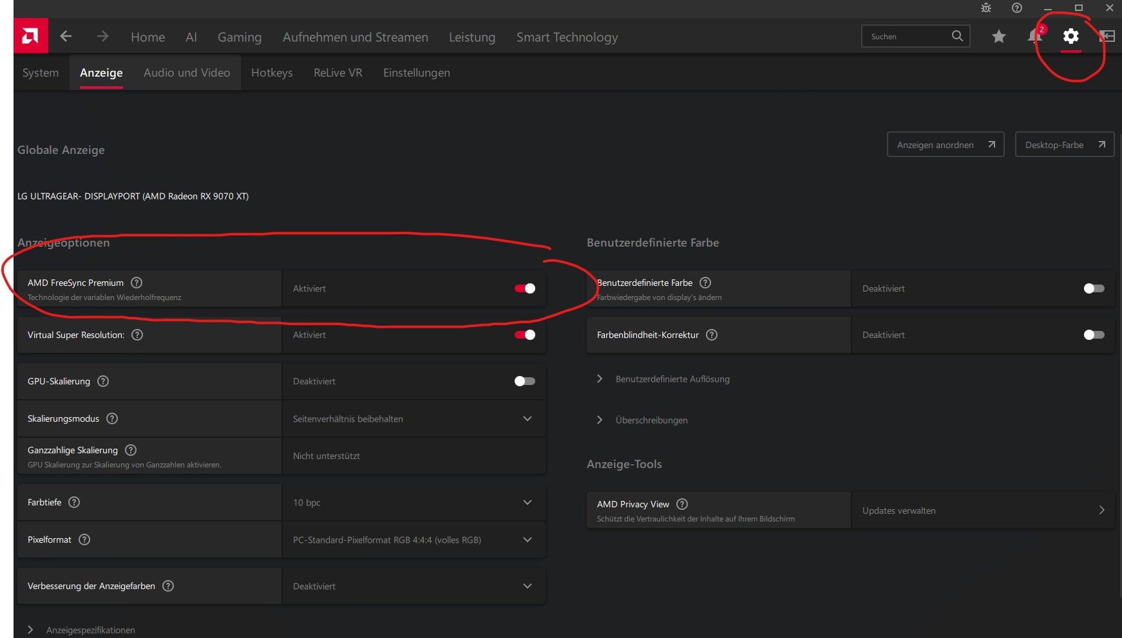Open the Audio und Video subtab
Screen dimensions: 1122x638
click(x=187, y=73)
